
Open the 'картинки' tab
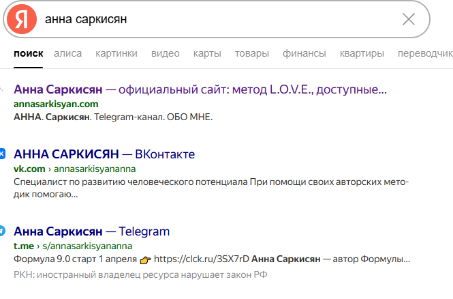(116, 53)
